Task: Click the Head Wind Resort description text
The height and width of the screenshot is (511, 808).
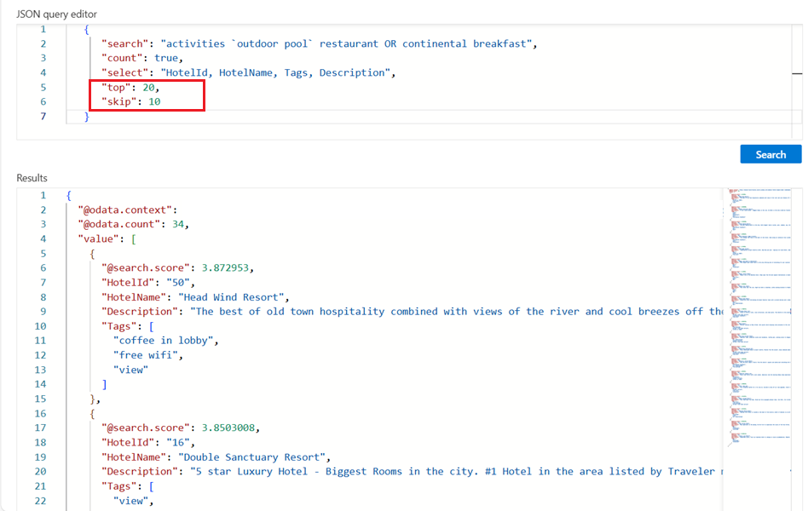Action: tap(452, 312)
